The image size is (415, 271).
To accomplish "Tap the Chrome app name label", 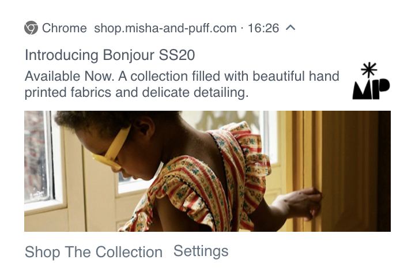I will pos(65,28).
